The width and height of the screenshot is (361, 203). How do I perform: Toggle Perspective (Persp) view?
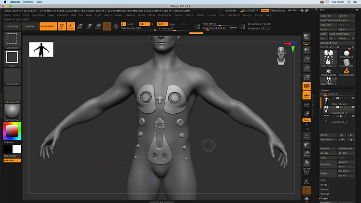pyautogui.click(x=307, y=86)
